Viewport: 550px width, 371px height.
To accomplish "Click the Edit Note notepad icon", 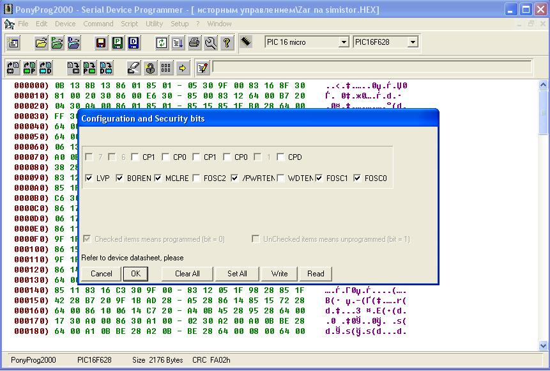I will [x=202, y=67].
